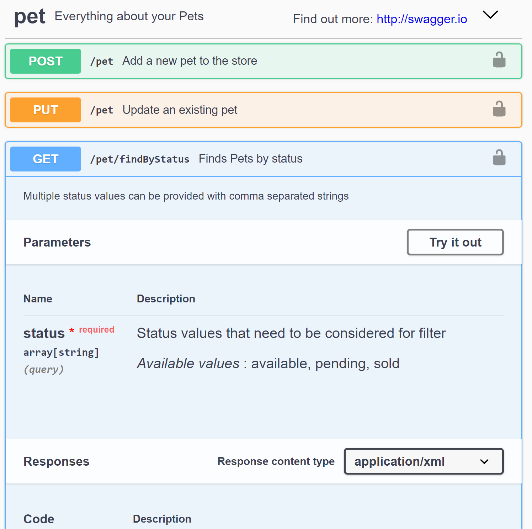Viewport: 532px width, 529px height.
Task: Click the /pet/findByStatus path label
Action: coord(140,159)
